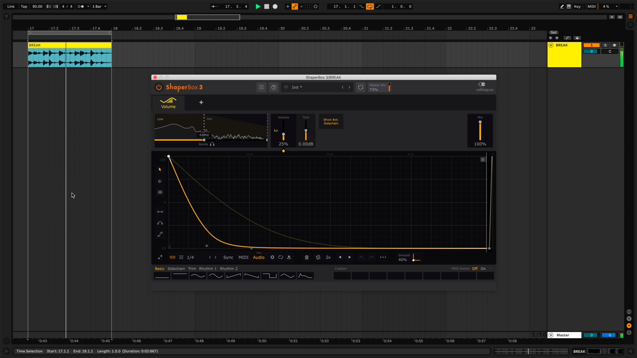Open the 1 Bar quantization dropdown

[99, 7]
